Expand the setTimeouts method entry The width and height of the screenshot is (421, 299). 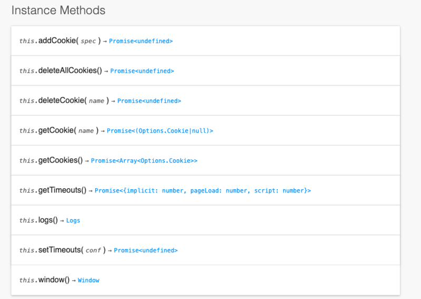(61, 250)
